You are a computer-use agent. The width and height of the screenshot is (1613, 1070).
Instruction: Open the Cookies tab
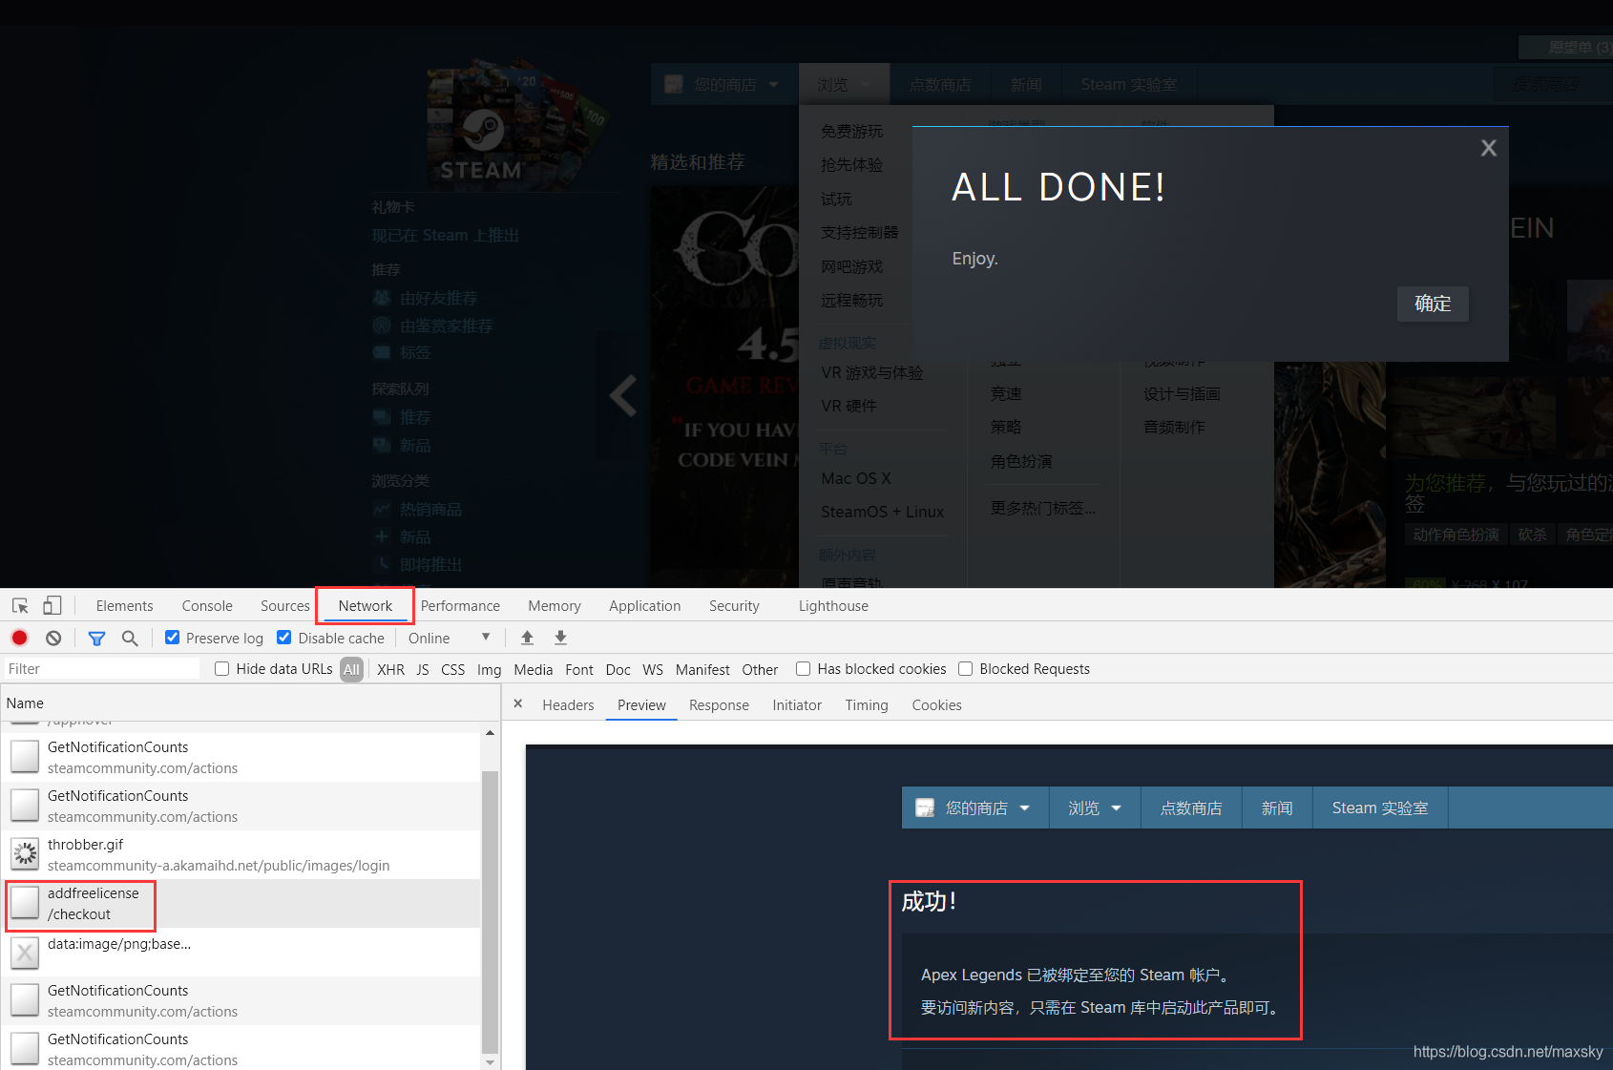[936, 705]
